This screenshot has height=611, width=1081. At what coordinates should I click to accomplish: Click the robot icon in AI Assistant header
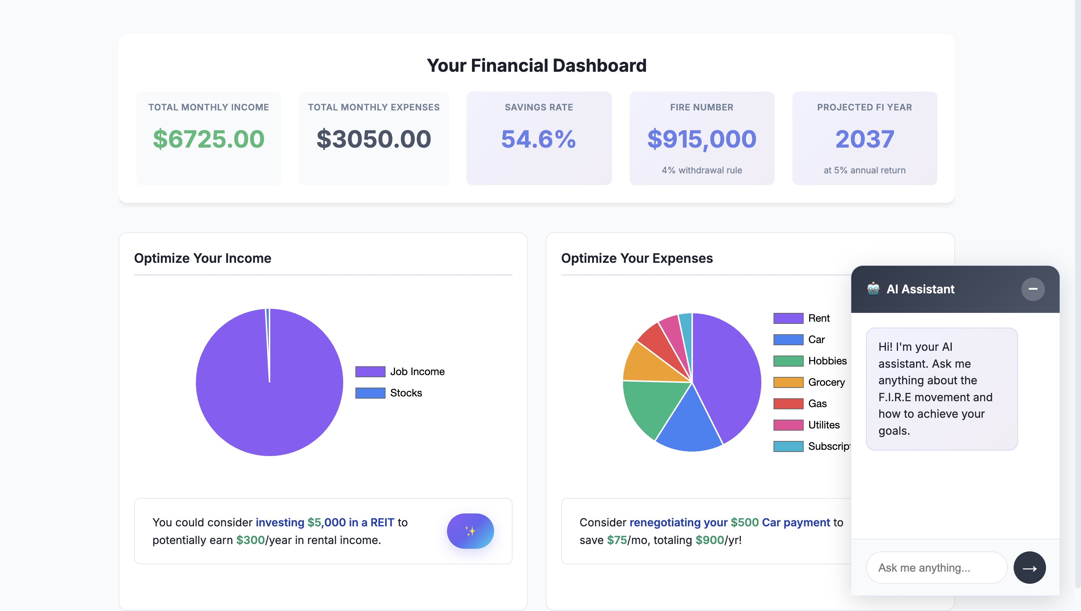[x=874, y=289]
